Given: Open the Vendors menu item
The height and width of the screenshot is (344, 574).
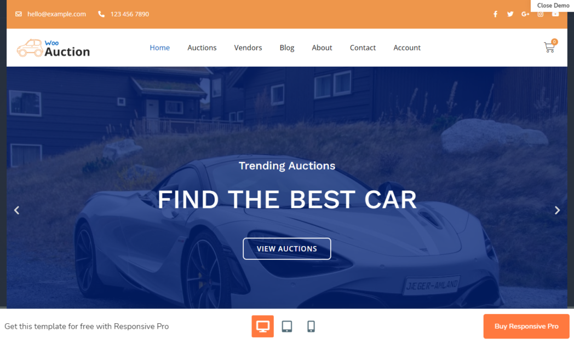Looking at the screenshot, I should click(248, 48).
